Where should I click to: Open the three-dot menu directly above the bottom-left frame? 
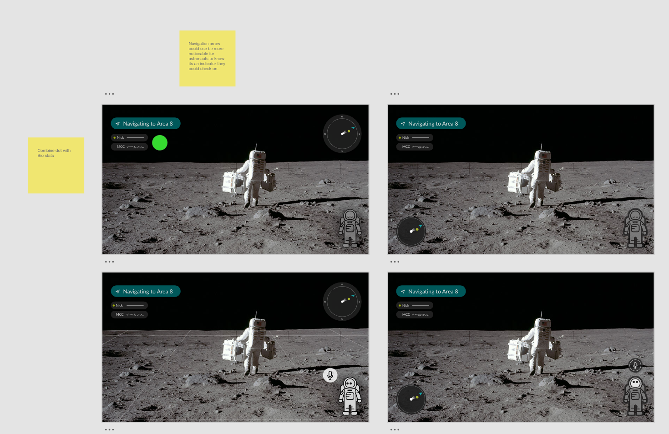(x=109, y=262)
